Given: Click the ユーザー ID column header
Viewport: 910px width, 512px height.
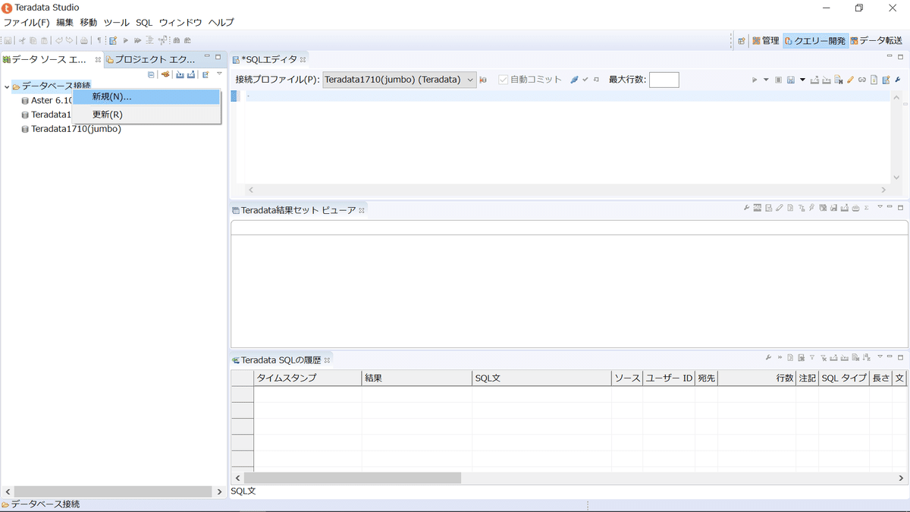Looking at the screenshot, I should (x=668, y=378).
